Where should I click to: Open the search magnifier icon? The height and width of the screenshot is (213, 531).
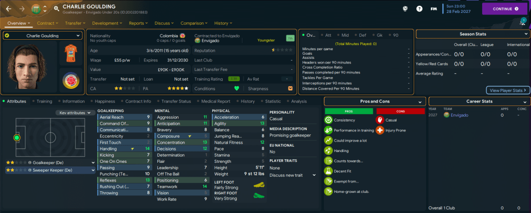click(56, 9)
